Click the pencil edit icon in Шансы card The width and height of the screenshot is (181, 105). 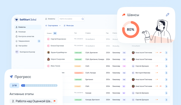coord(168,15)
